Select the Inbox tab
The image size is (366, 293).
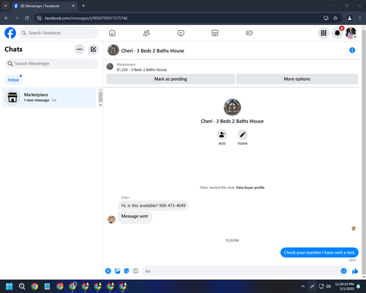click(x=13, y=80)
